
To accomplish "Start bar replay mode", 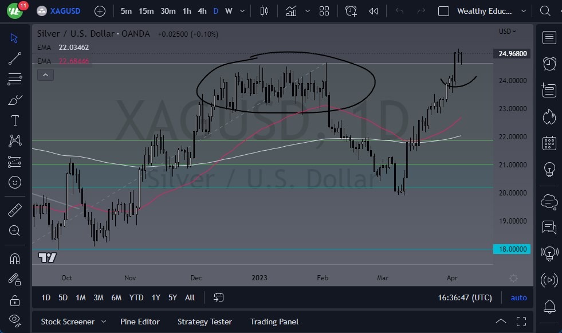I will [373, 11].
